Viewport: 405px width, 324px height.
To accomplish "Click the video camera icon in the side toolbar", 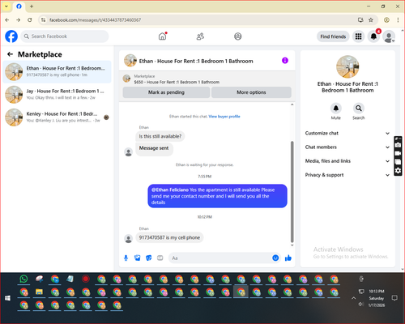I will click(398, 154).
